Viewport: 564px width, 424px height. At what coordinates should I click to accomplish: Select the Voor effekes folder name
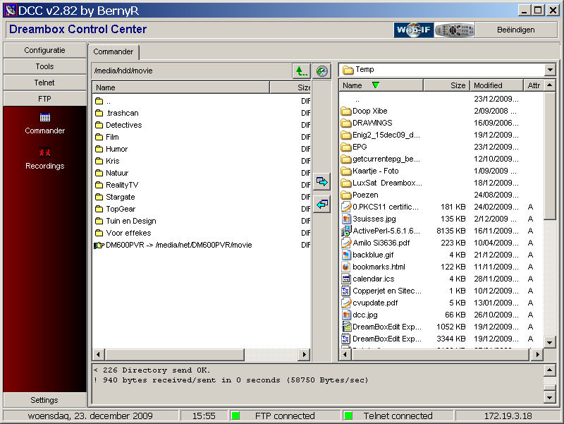[128, 234]
